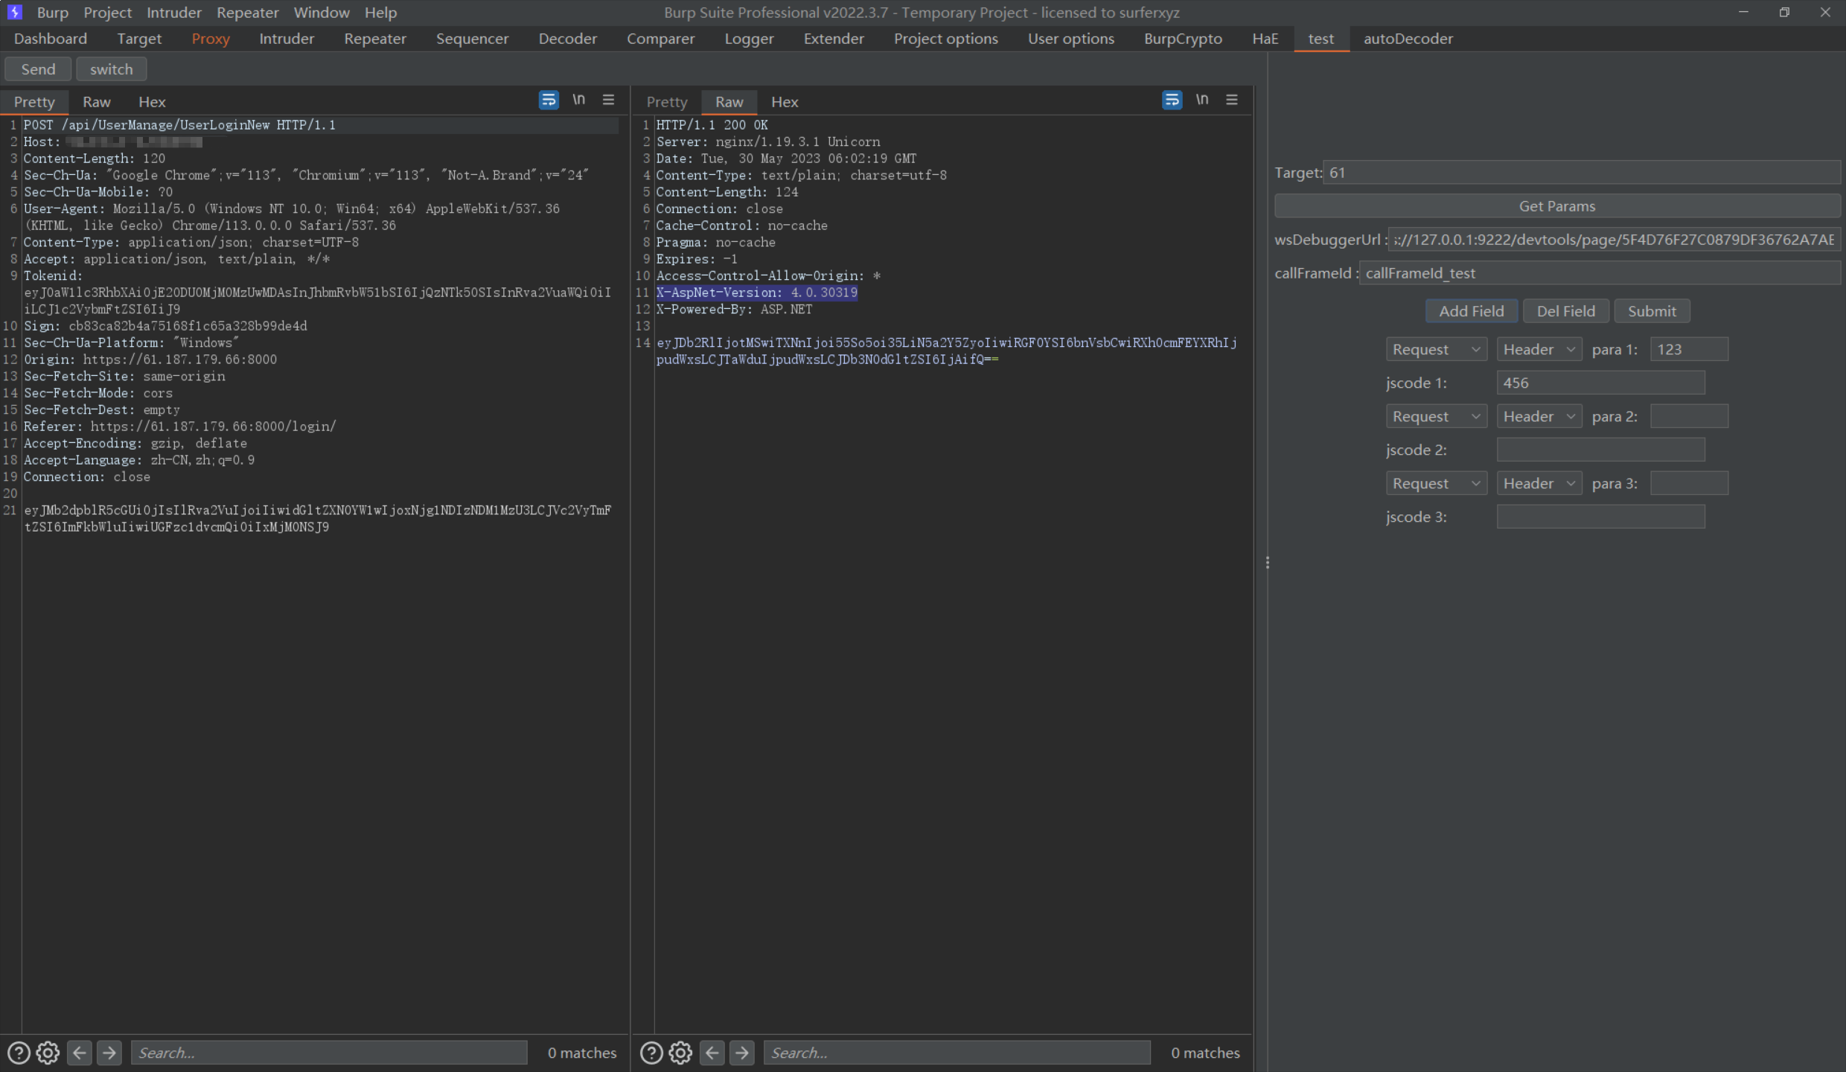Screen dimensions: 1846x1072
Task: Click the panel divider handle dots
Action: [x=1267, y=563]
